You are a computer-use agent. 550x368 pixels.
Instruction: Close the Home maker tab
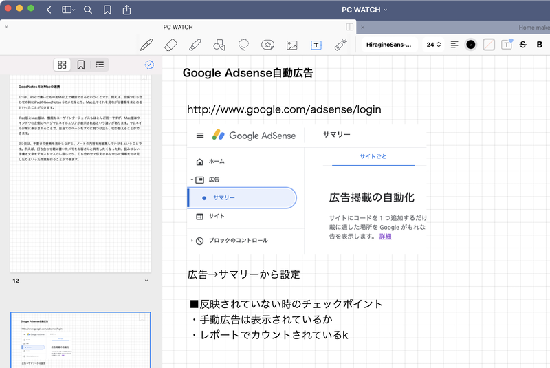pyautogui.click(x=363, y=27)
